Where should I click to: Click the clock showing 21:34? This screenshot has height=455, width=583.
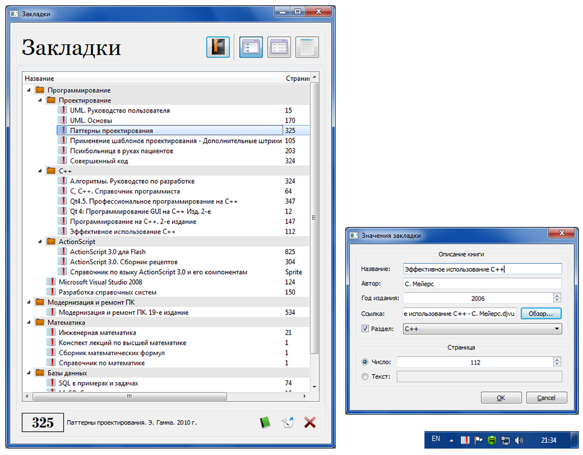[549, 440]
